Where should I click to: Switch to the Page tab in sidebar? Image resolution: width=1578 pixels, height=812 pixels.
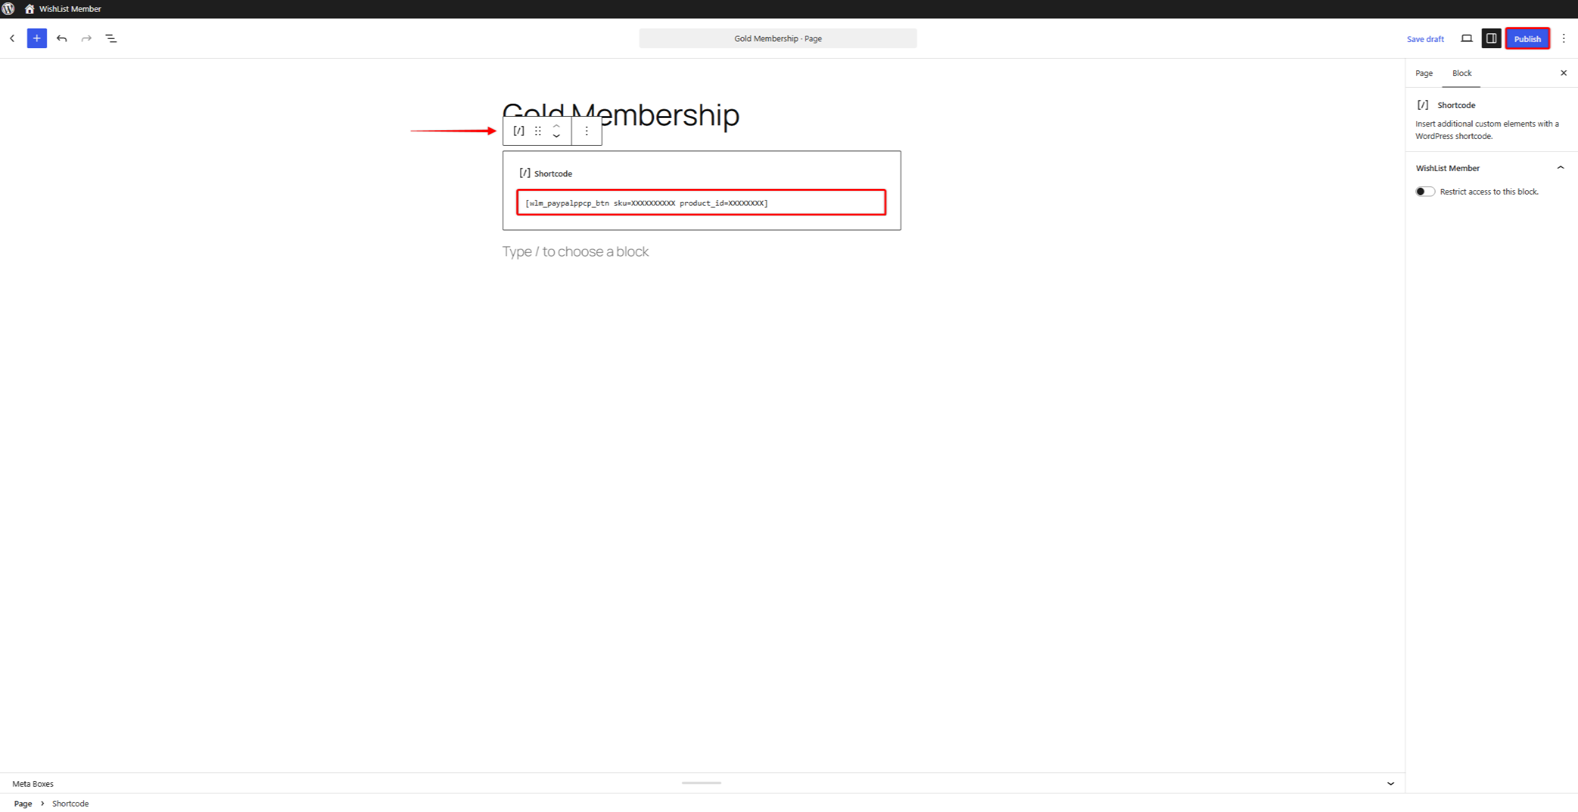click(1424, 73)
